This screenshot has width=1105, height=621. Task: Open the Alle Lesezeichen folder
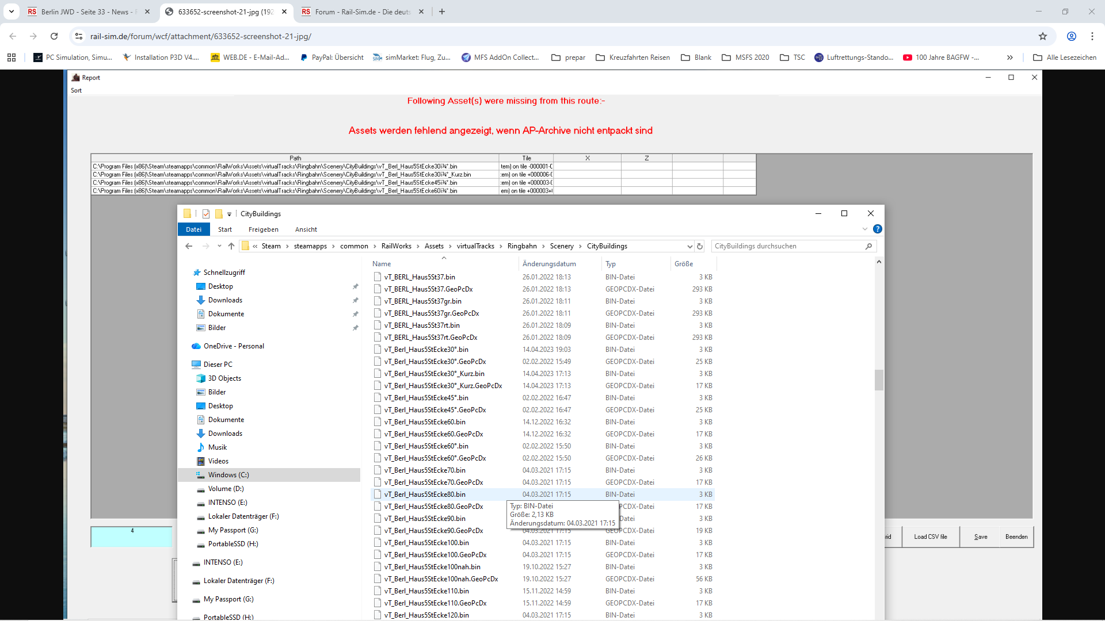pyautogui.click(x=1065, y=57)
